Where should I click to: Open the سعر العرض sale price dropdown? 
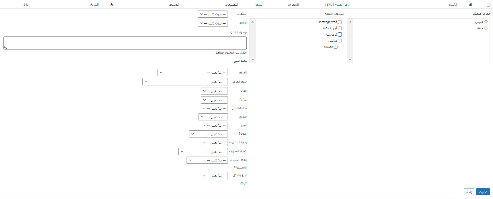tap(185, 82)
